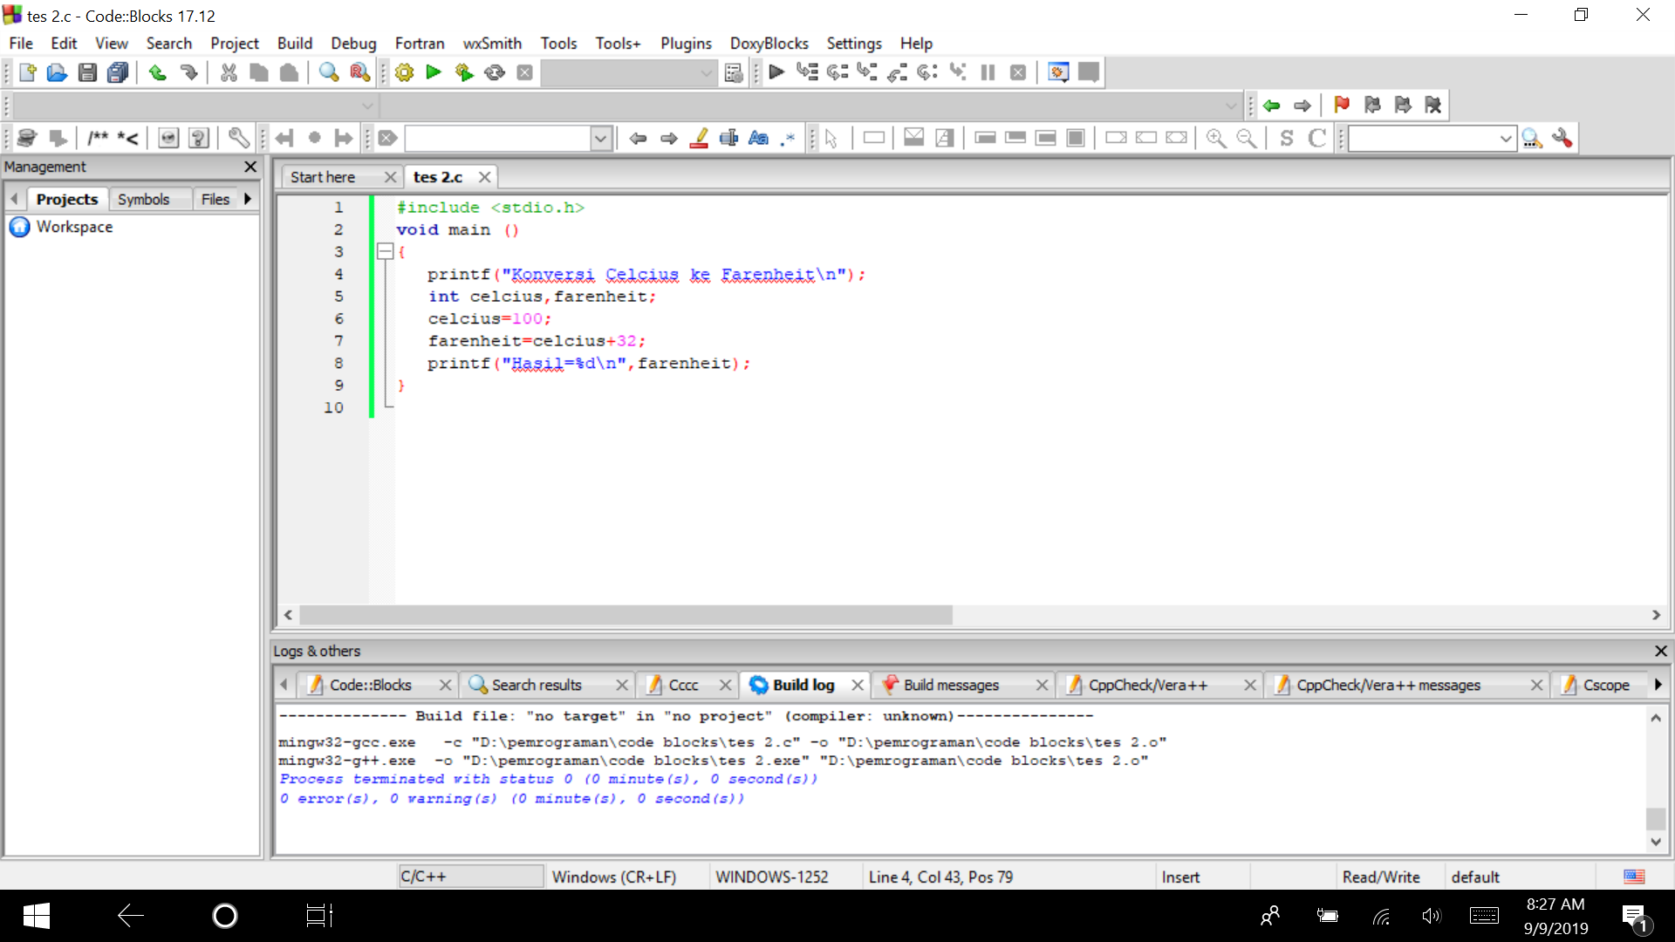This screenshot has width=1675, height=942.
Task: Click the Stop debugger icon
Action: tap(1018, 72)
